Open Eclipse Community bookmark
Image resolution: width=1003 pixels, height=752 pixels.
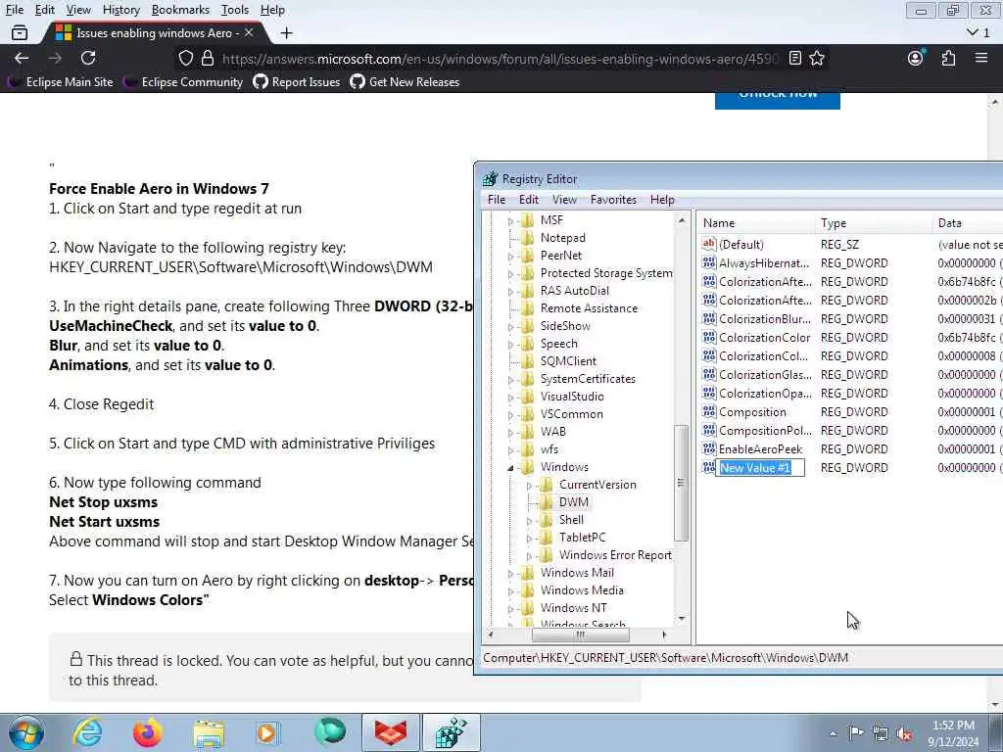point(183,82)
